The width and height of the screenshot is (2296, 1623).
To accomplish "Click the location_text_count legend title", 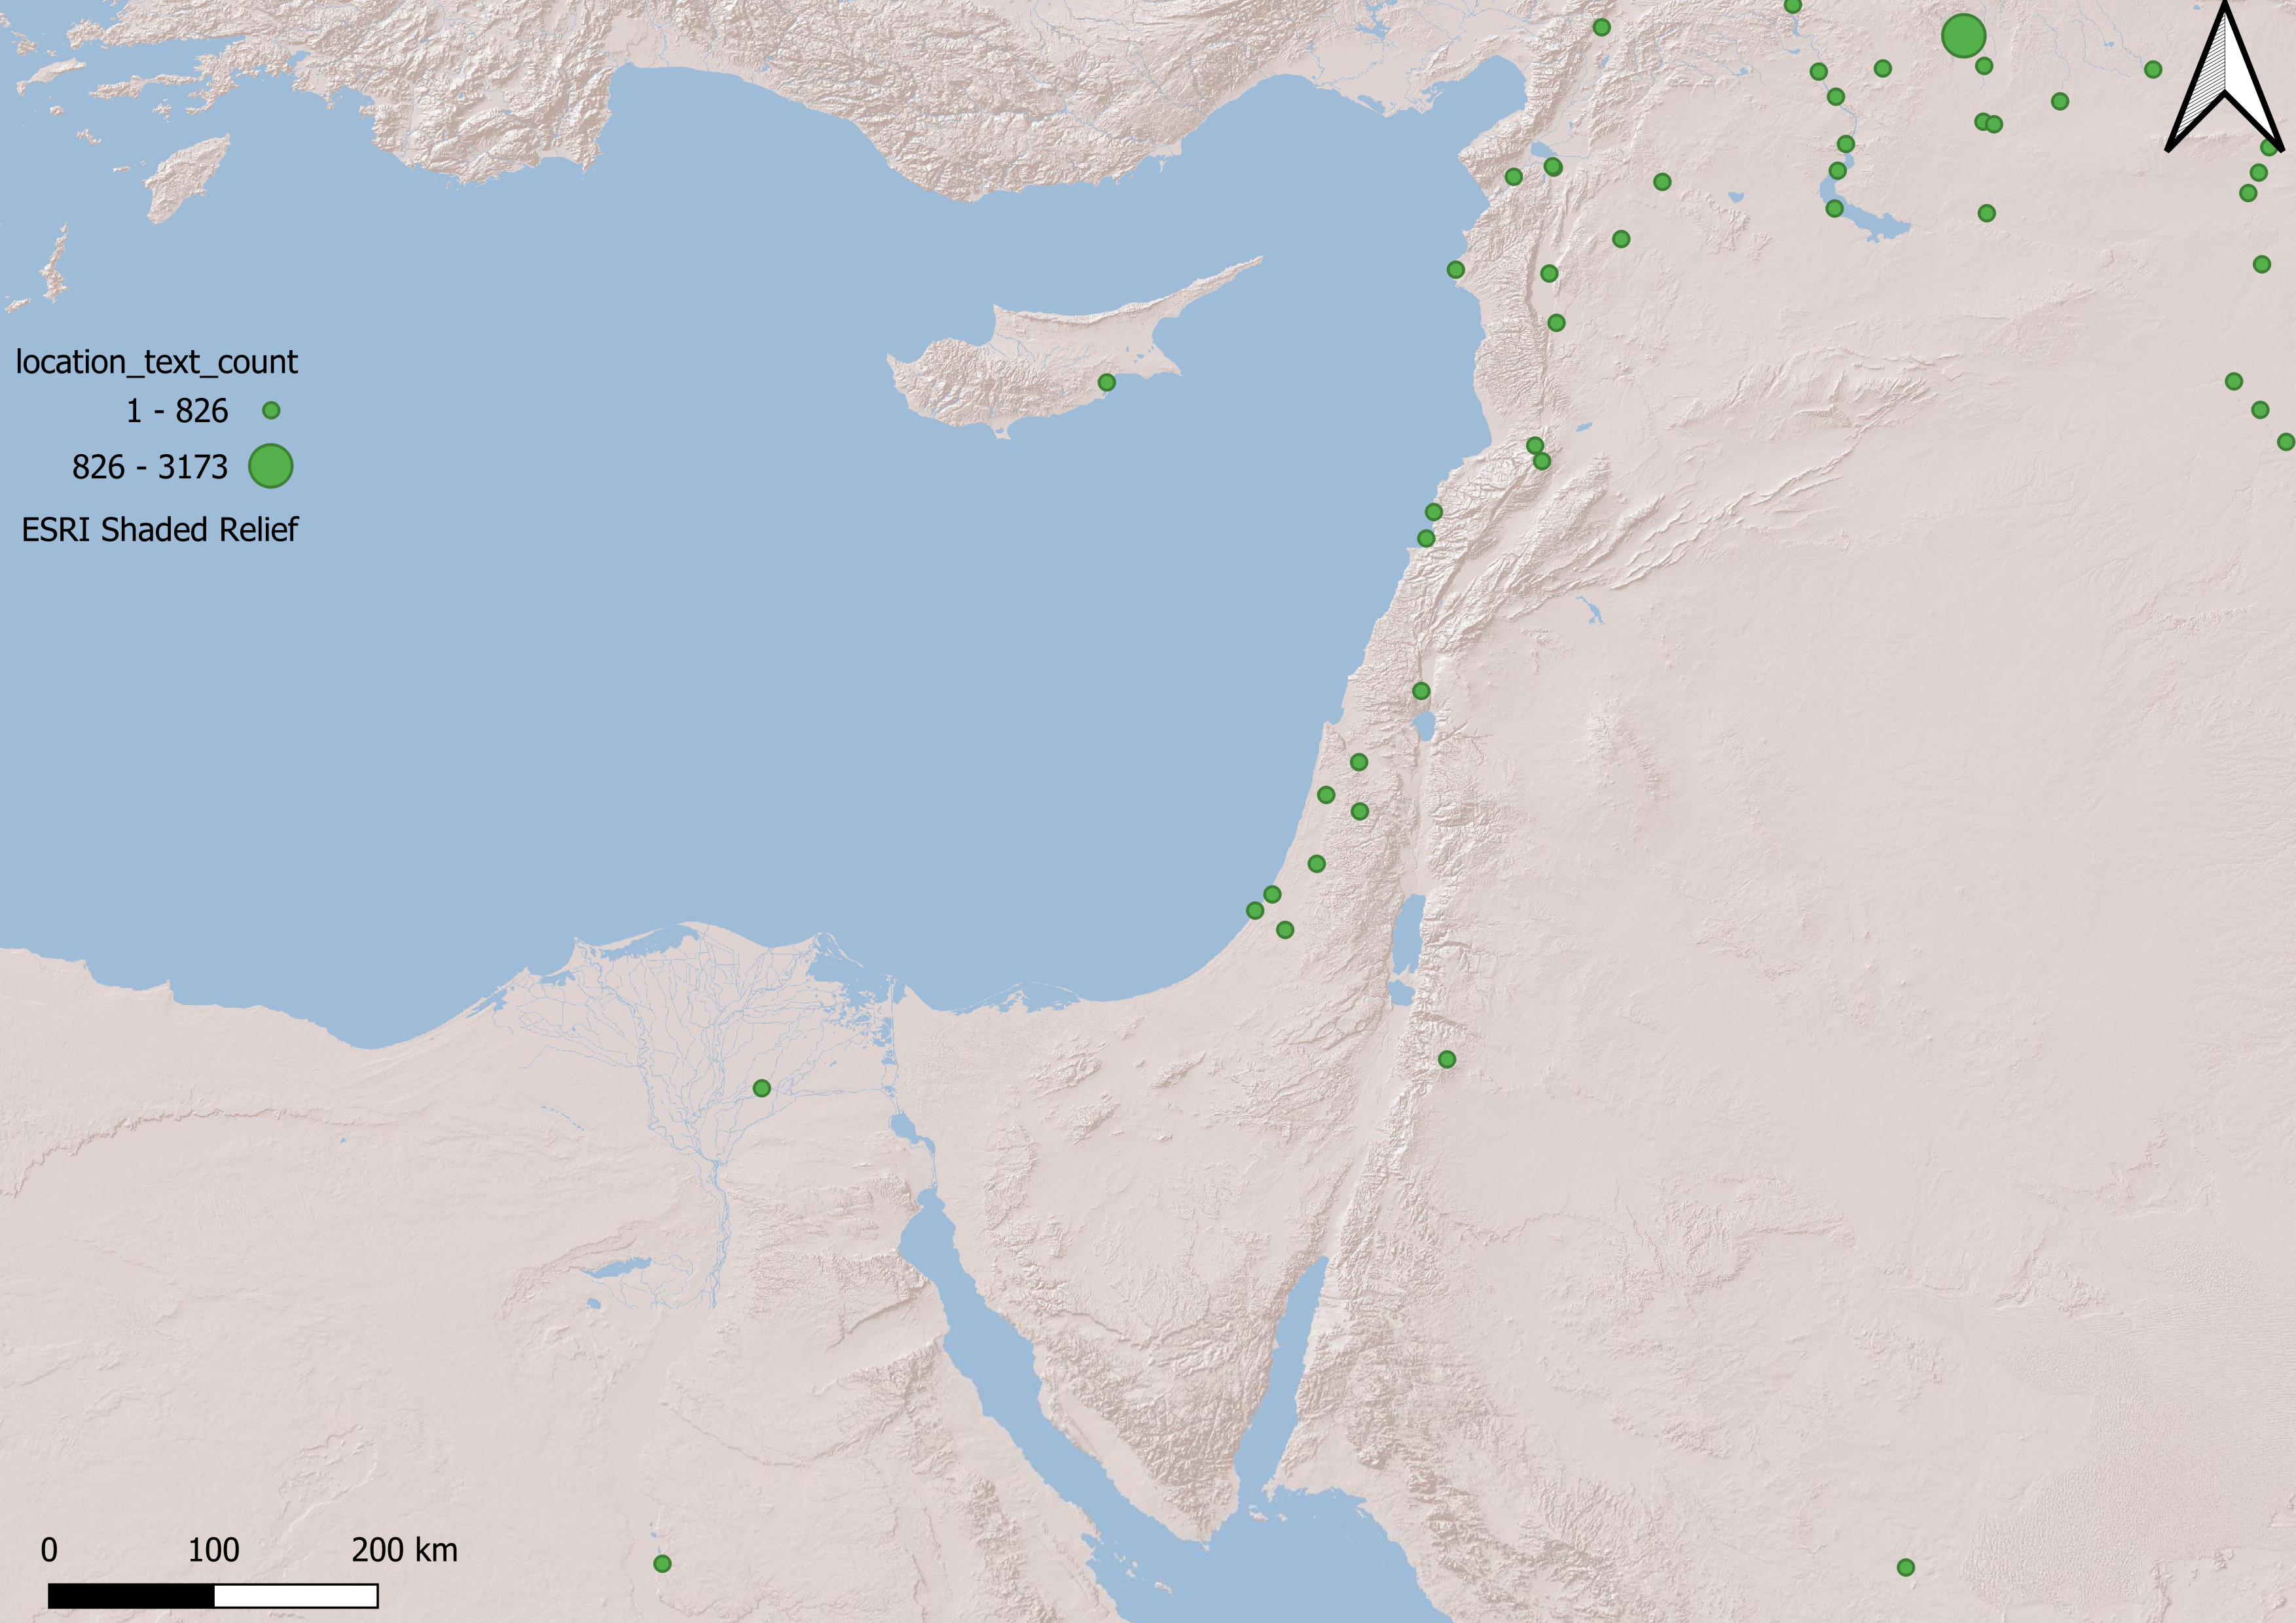I will (157, 362).
